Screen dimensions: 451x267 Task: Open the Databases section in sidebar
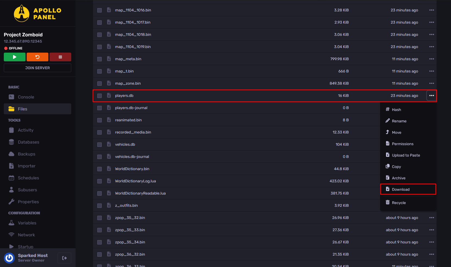(28, 142)
